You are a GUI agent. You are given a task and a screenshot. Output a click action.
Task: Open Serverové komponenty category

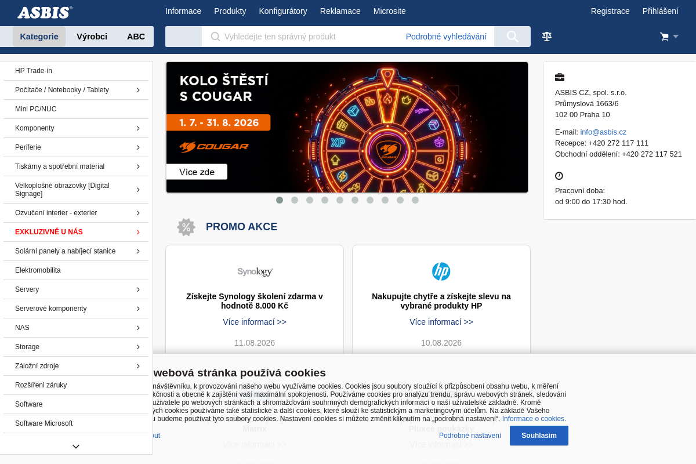pos(76,309)
